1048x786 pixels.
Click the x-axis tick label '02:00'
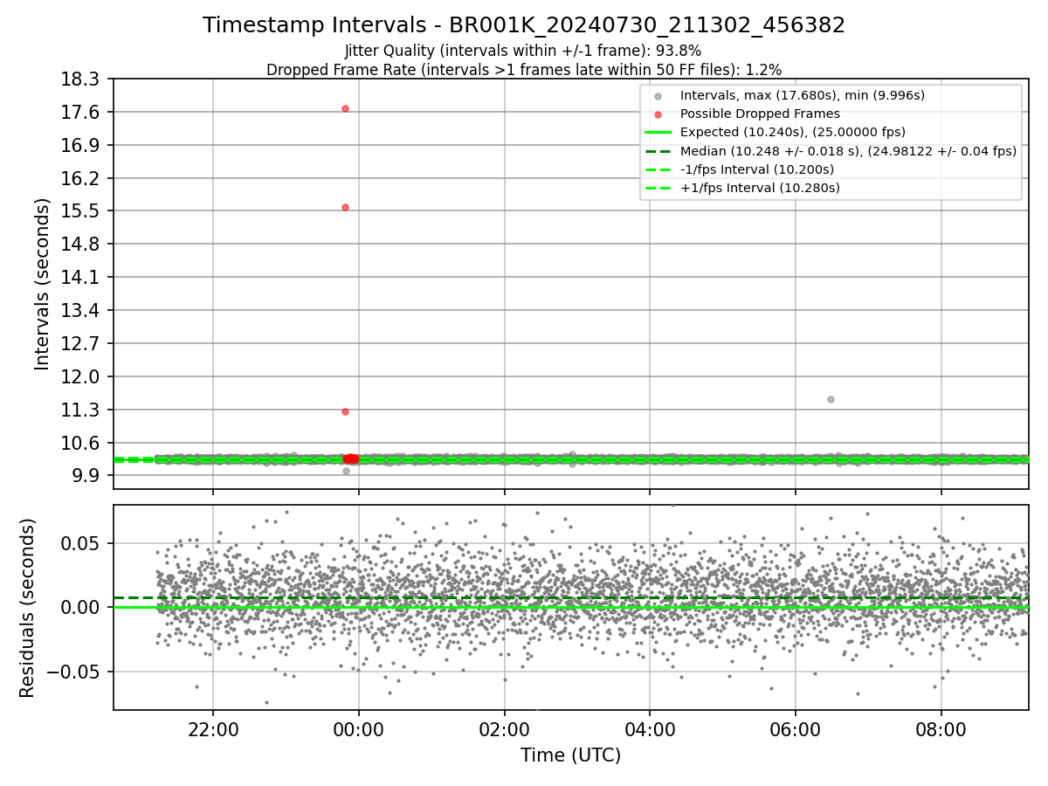tap(504, 730)
